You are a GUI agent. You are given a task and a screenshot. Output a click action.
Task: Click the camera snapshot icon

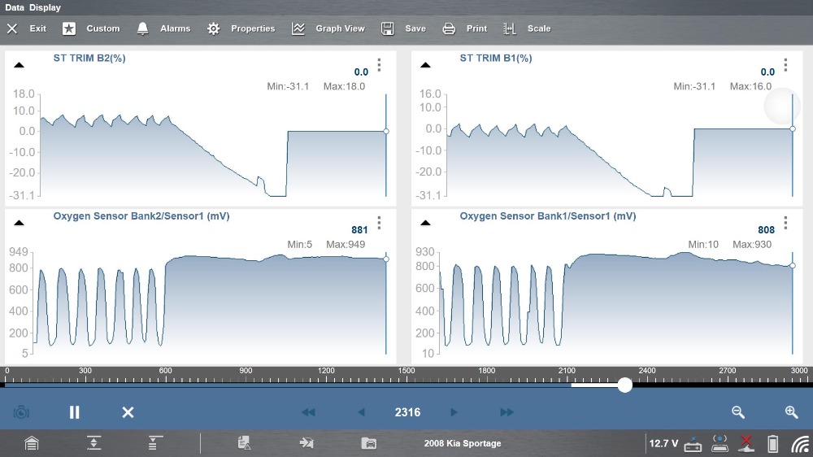(x=21, y=412)
